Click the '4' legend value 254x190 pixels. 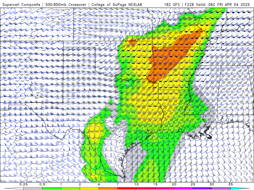pyautogui.click(x=99, y=184)
